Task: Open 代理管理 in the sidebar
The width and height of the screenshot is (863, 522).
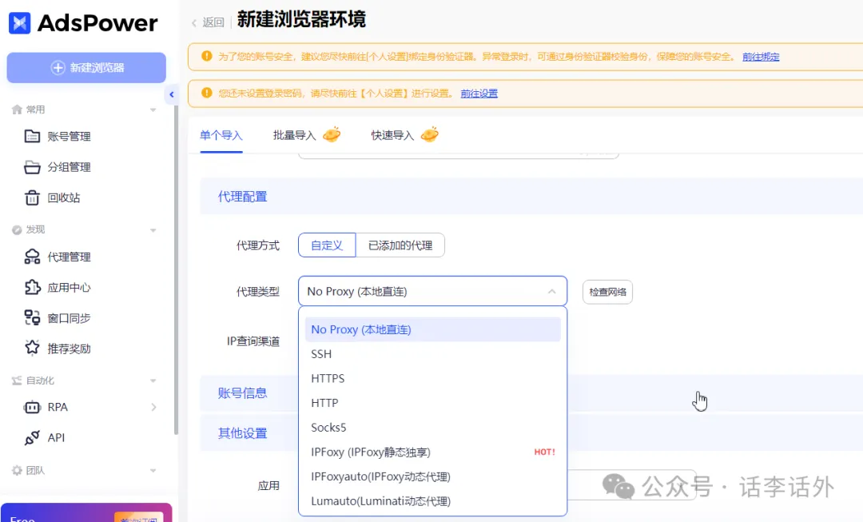Action: click(x=58, y=257)
